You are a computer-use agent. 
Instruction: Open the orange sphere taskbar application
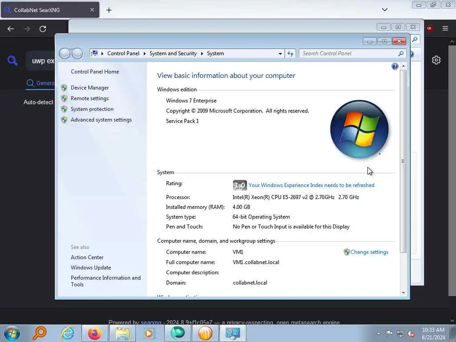[205, 333]
